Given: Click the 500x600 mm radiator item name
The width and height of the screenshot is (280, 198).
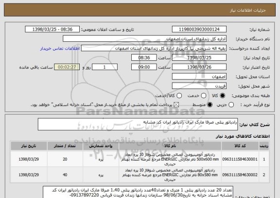Looking at the screenshot, I should 170,159.
